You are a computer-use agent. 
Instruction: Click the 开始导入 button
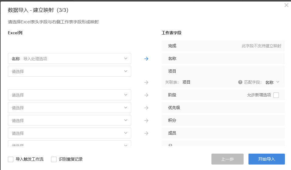pyautogui.click(x=266, y=159)
